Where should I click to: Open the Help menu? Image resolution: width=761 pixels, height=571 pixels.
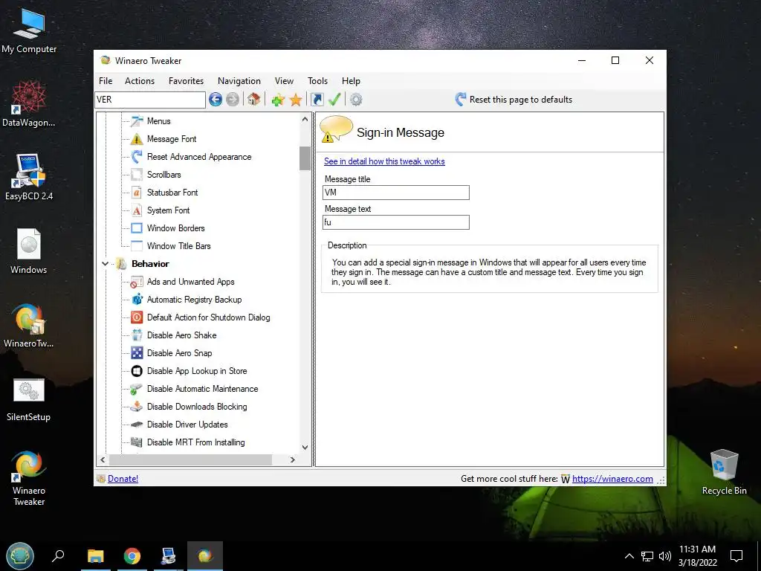tap(351, 81)
